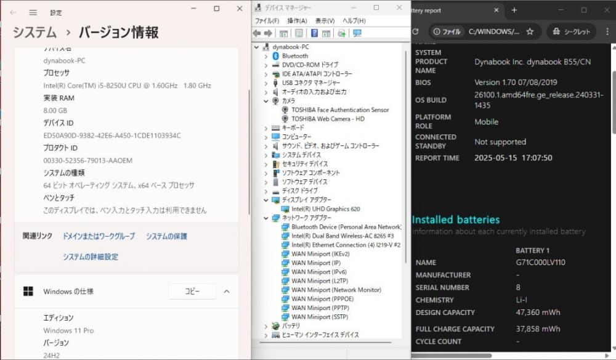Go forward in Device Manager toolbar
This screenshot has width=616, height=360.
click(268, 33)
